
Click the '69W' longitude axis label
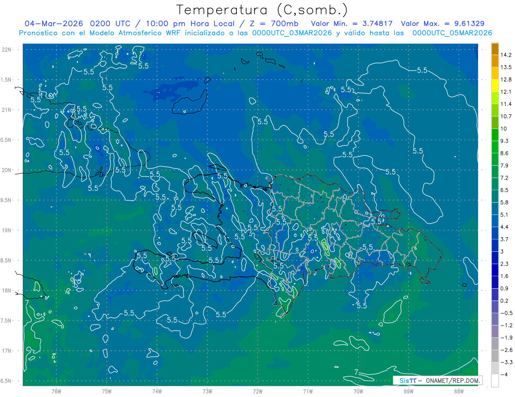[408, 391]
